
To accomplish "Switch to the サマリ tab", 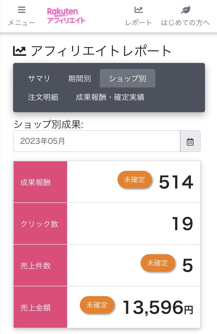I will click(x=39, y=78).
